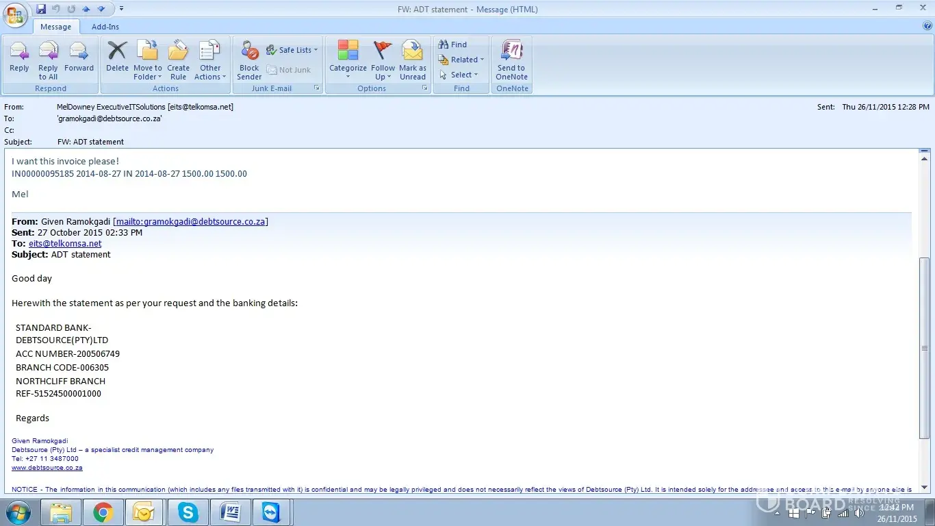
Task: Select the Message ribbon tab
Action: point(55,27)
